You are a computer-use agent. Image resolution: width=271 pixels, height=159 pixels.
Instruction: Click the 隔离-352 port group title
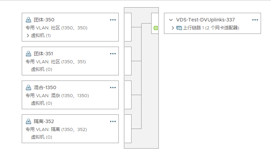[x=44, y=121]
